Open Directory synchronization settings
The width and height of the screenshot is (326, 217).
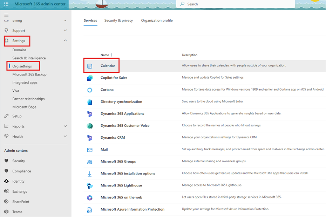click(121, 101)
